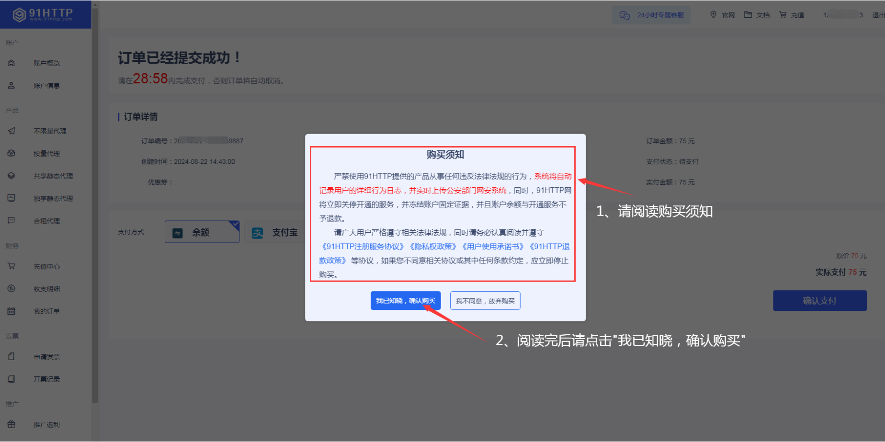
Task: Click 订单金额：75 元 text
Action: click(x=670, y=141)
